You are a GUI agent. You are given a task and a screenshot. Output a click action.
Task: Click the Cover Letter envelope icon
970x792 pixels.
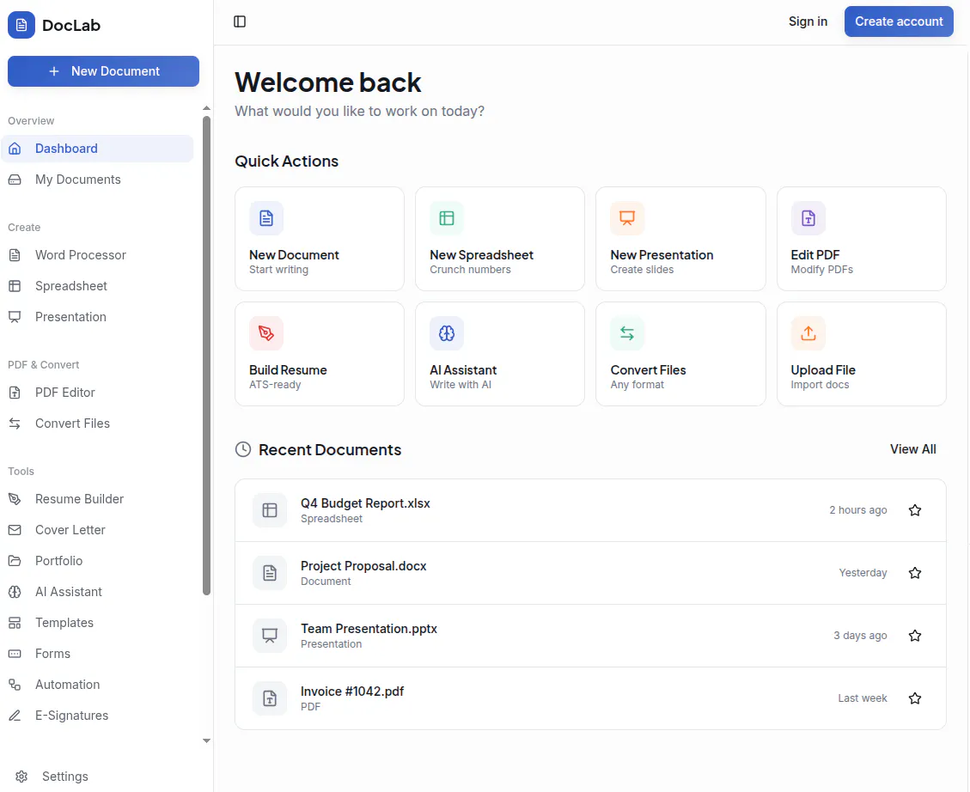tap(15, 530)
